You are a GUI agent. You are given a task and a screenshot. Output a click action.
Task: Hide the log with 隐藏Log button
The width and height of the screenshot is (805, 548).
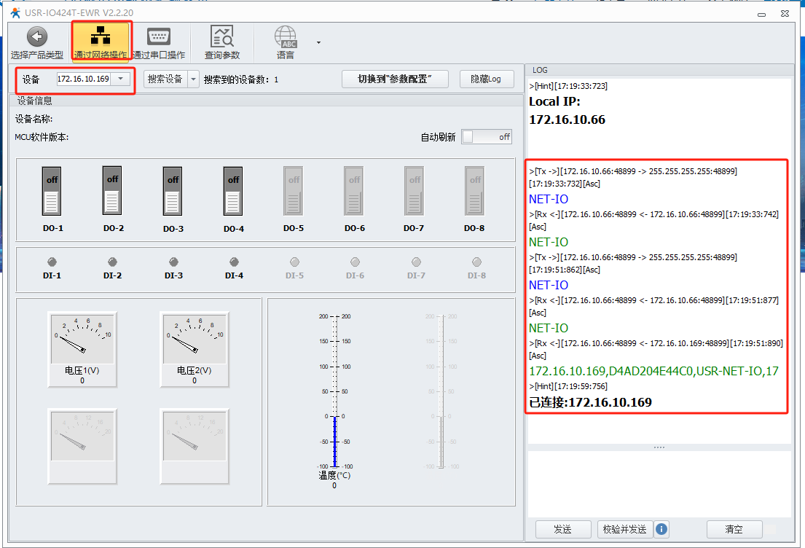pos(486,79)
